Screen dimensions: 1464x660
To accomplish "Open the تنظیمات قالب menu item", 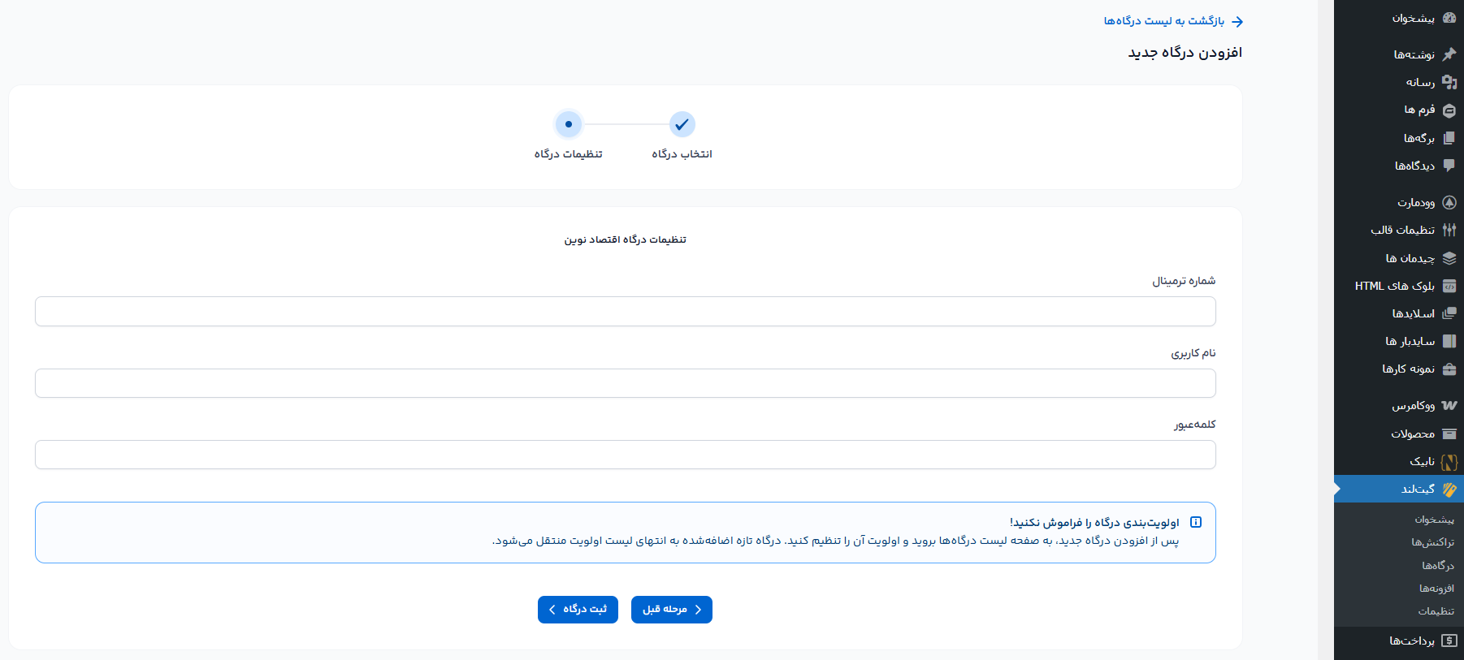I will [1399, 230].
